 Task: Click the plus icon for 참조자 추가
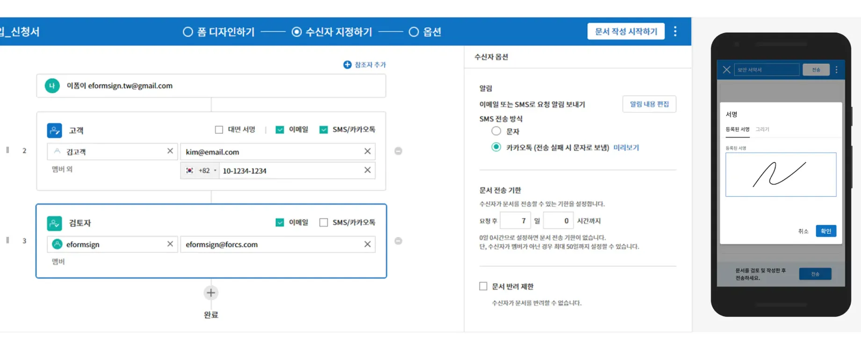[347, 65]
